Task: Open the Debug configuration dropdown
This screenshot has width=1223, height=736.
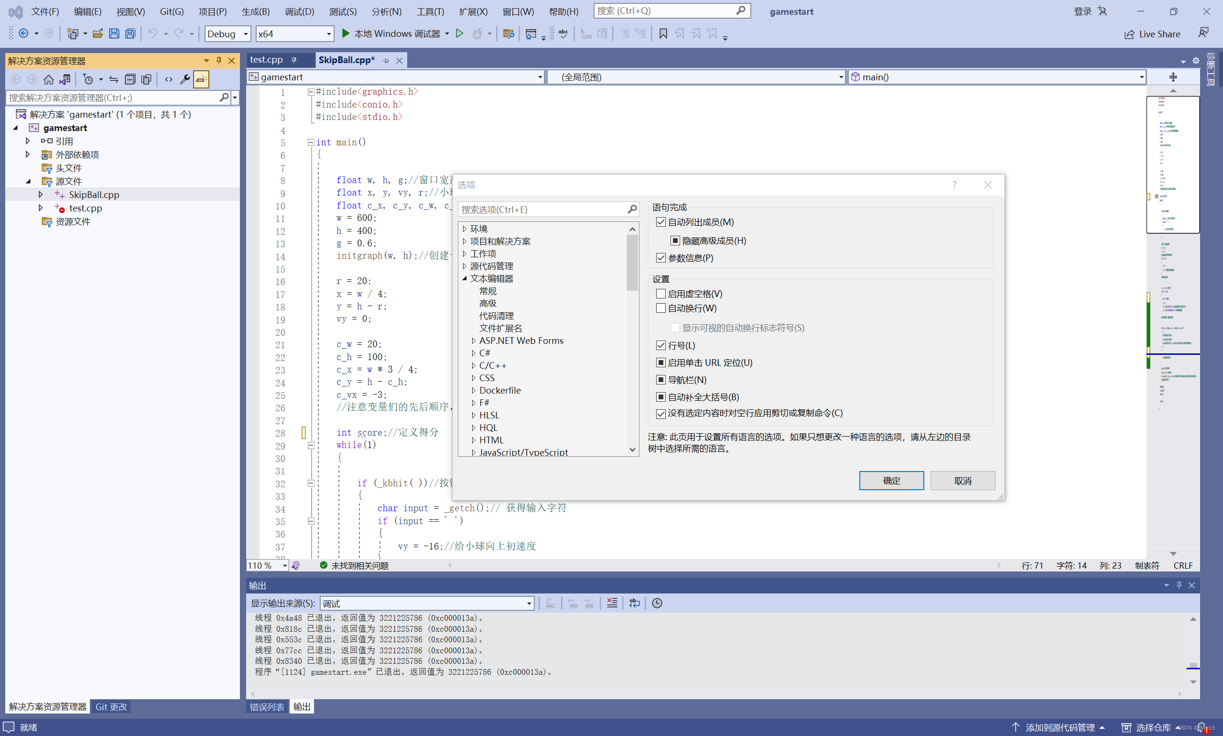Action: (x=227, y=34)
